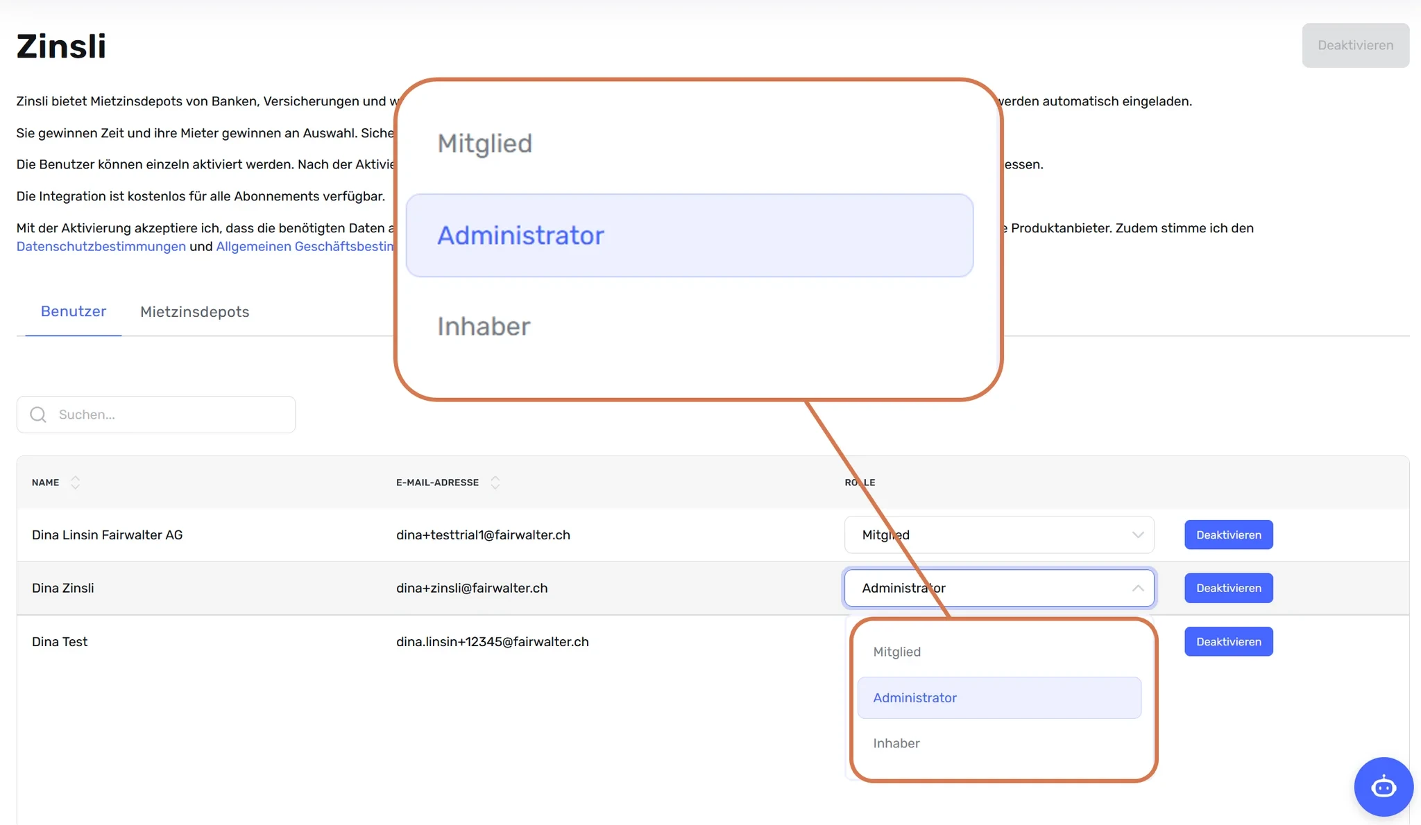Click the Administrator role combo box
This screenshot has height=825, width=1421.
click(999, 588)
